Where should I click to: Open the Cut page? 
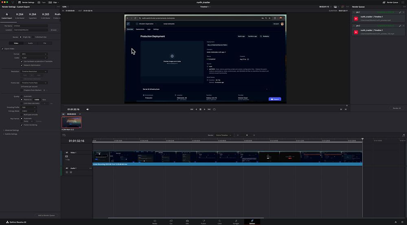click(171, 222)
